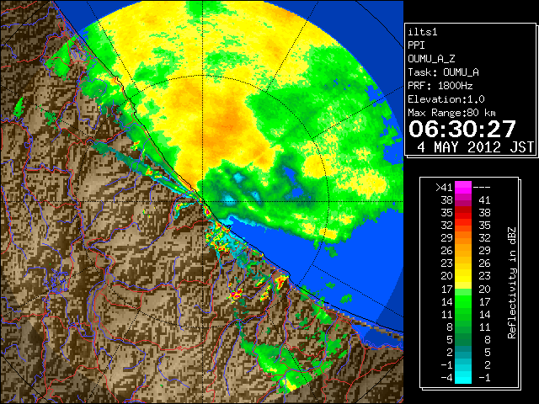The width and height of the screenshot is (539, 404).
Task: Click the '---' legend entry
Action: (482, 188)
